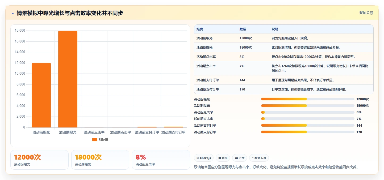384x180 pixels.
Task: Click the 170 value in the table
Action: tap(242, 89)
